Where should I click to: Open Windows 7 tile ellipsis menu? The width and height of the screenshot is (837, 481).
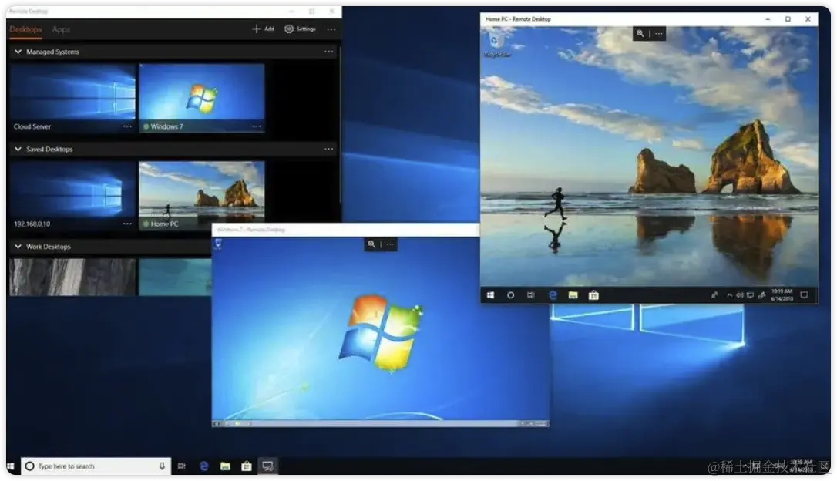[x=257, y=126]
